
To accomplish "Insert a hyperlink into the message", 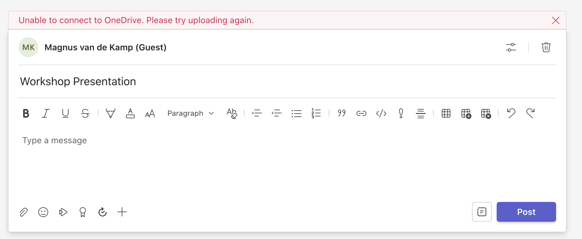I will [x=361, y=113].
